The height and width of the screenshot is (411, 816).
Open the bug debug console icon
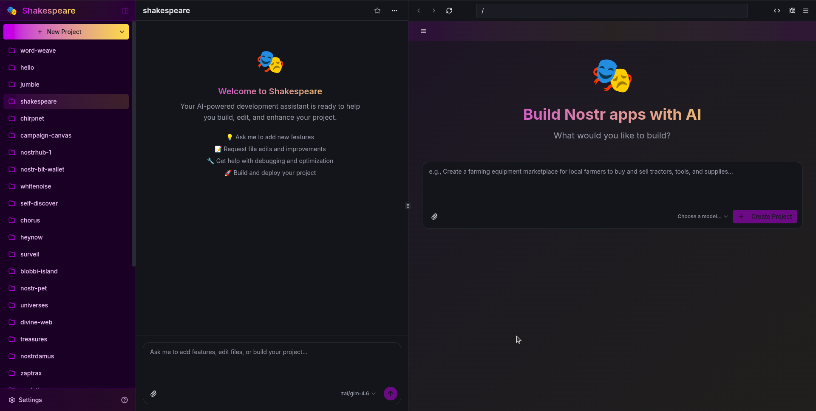tap(792, 11)
